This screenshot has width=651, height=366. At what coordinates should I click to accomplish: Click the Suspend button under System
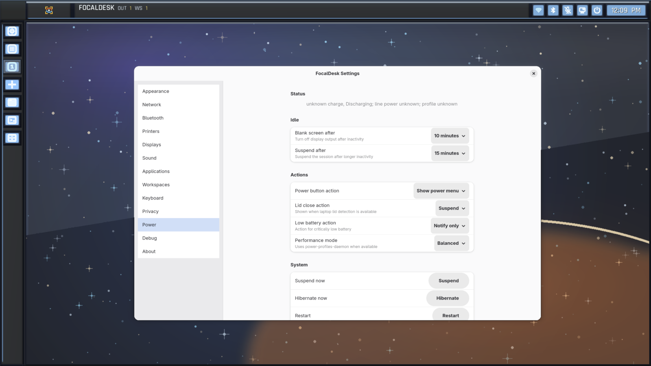[448, 281]
